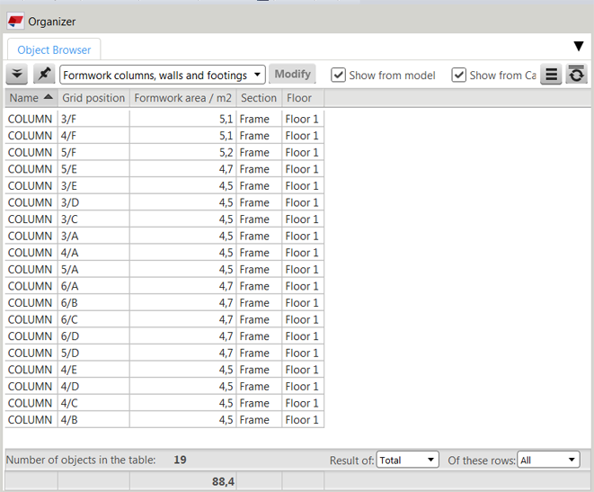Image resolution: width=594 pixels, height=492 pixels.
Task: Click the double-chevron expand icon in toolbar
Action: coord(17,75)
